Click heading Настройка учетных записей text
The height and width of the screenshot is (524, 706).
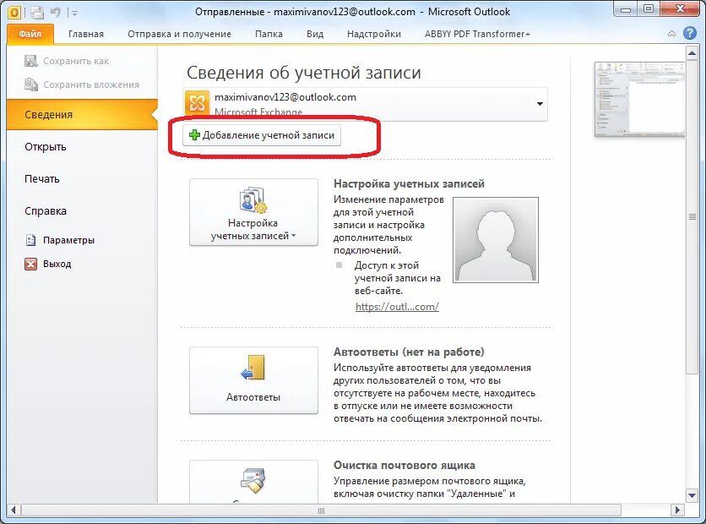point(409,184)
